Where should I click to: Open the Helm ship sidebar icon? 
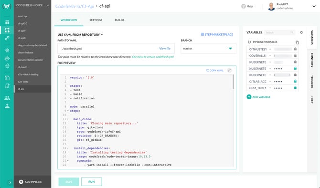tap(7, 58)
